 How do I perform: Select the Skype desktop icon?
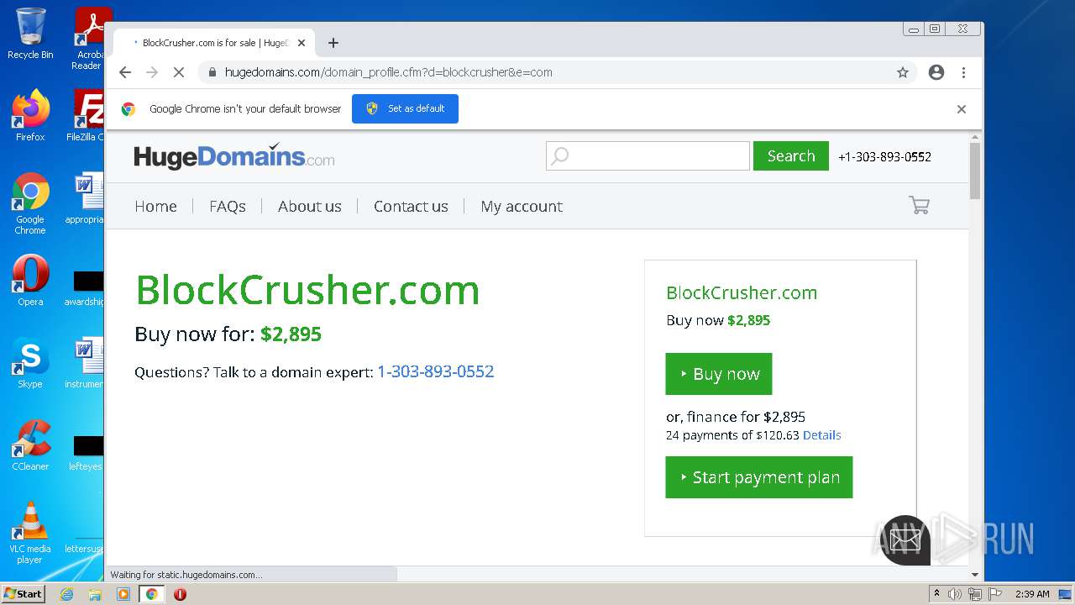point(30,363)
